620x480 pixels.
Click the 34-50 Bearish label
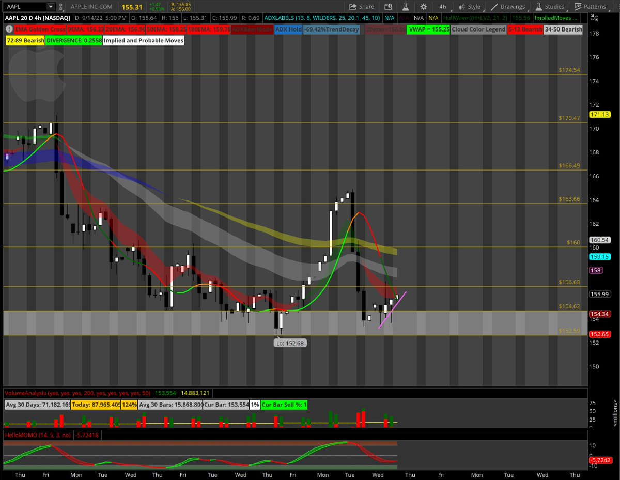pos(563,29)
